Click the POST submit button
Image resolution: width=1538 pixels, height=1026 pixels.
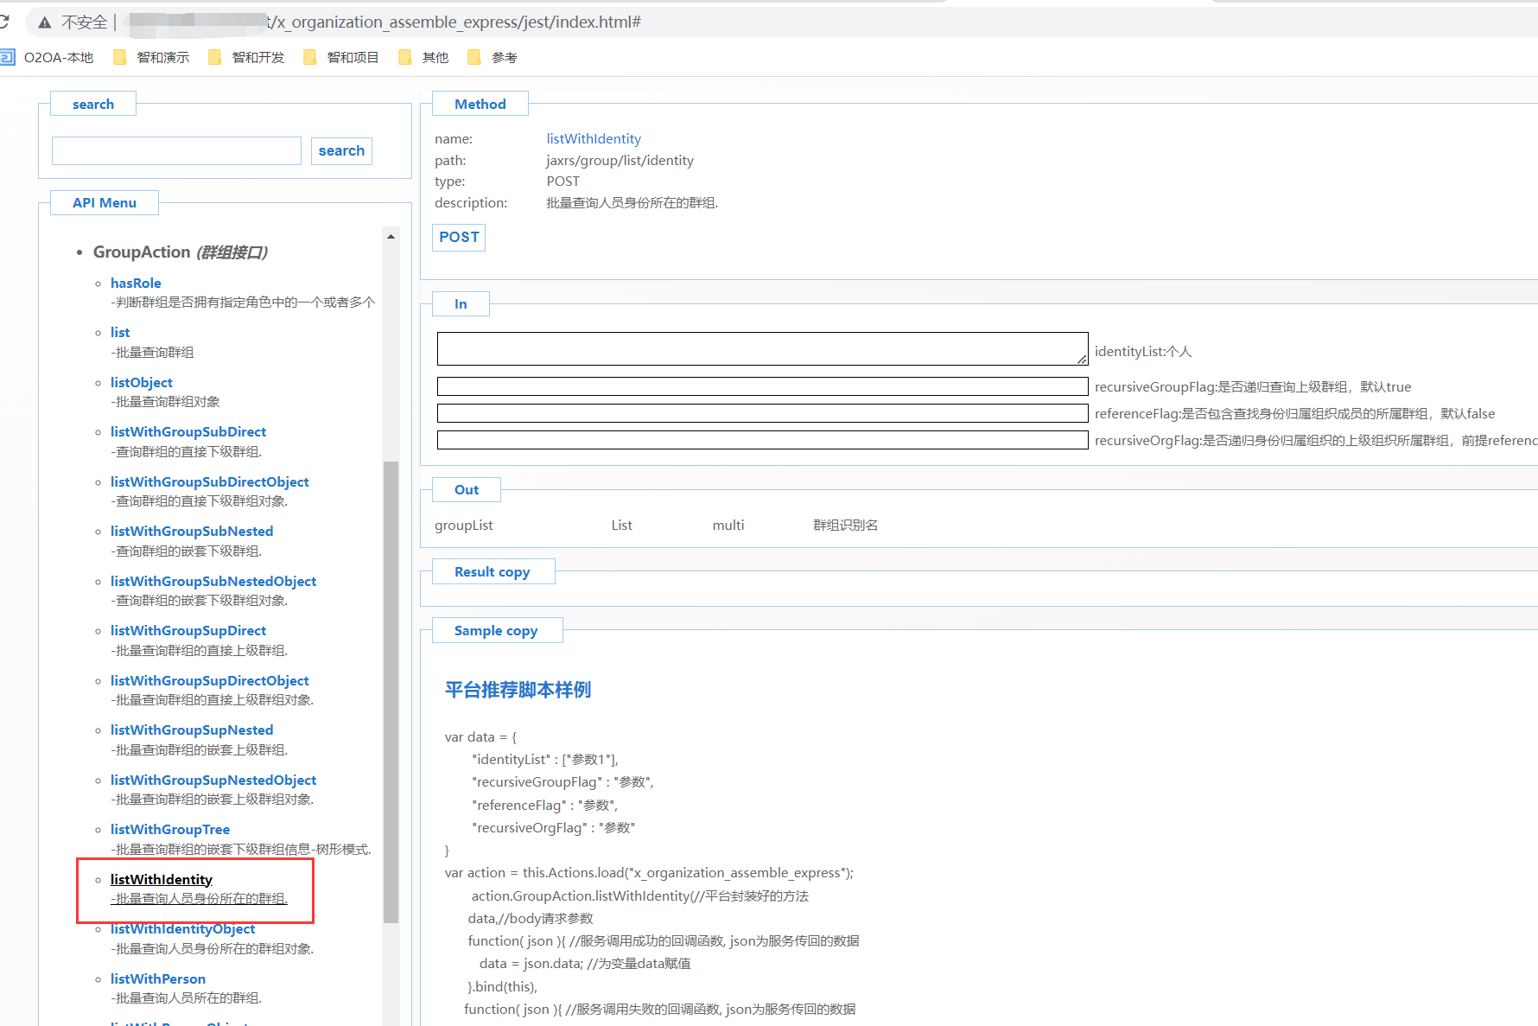(x=459, y=238)
